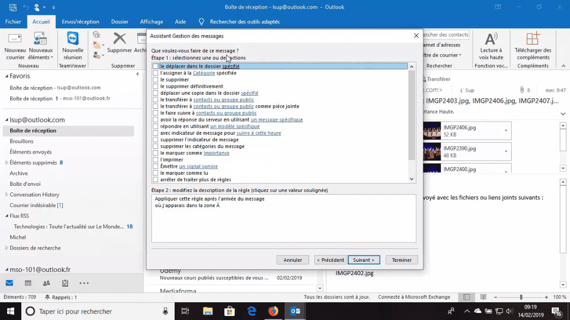This screenshot has width=570, height=320.
Task: Click the Annuler button
Action: 293,260
